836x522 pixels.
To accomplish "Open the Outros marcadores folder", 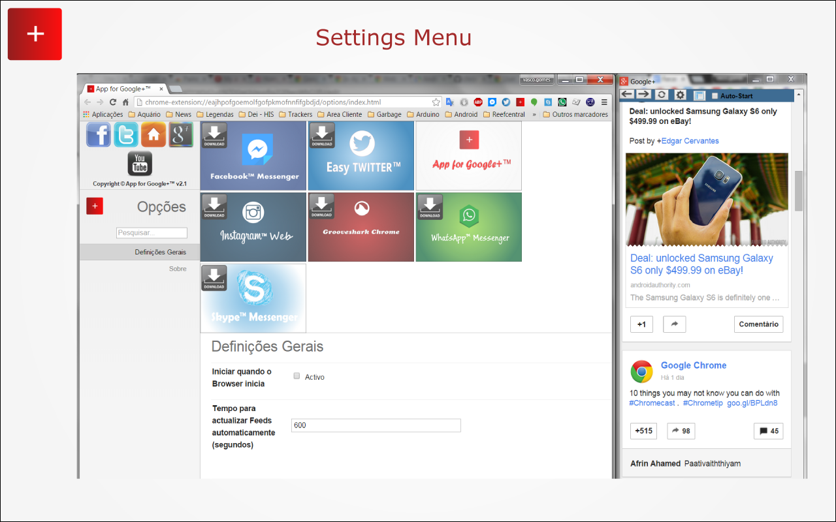I will (x=575, y=114).
